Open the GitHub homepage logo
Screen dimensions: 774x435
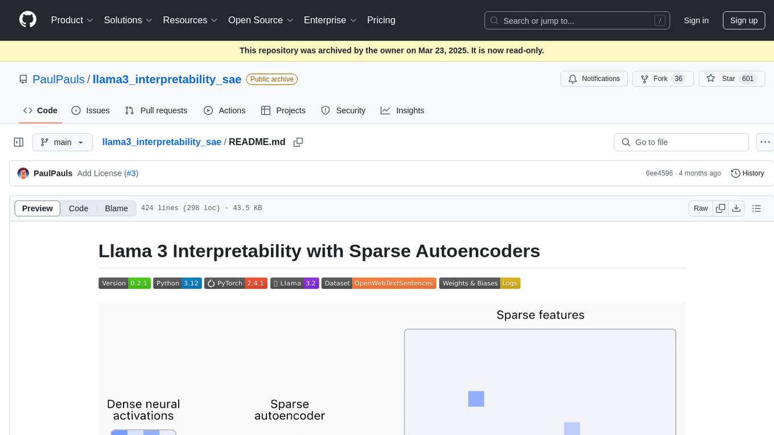(x=28, y=20)
